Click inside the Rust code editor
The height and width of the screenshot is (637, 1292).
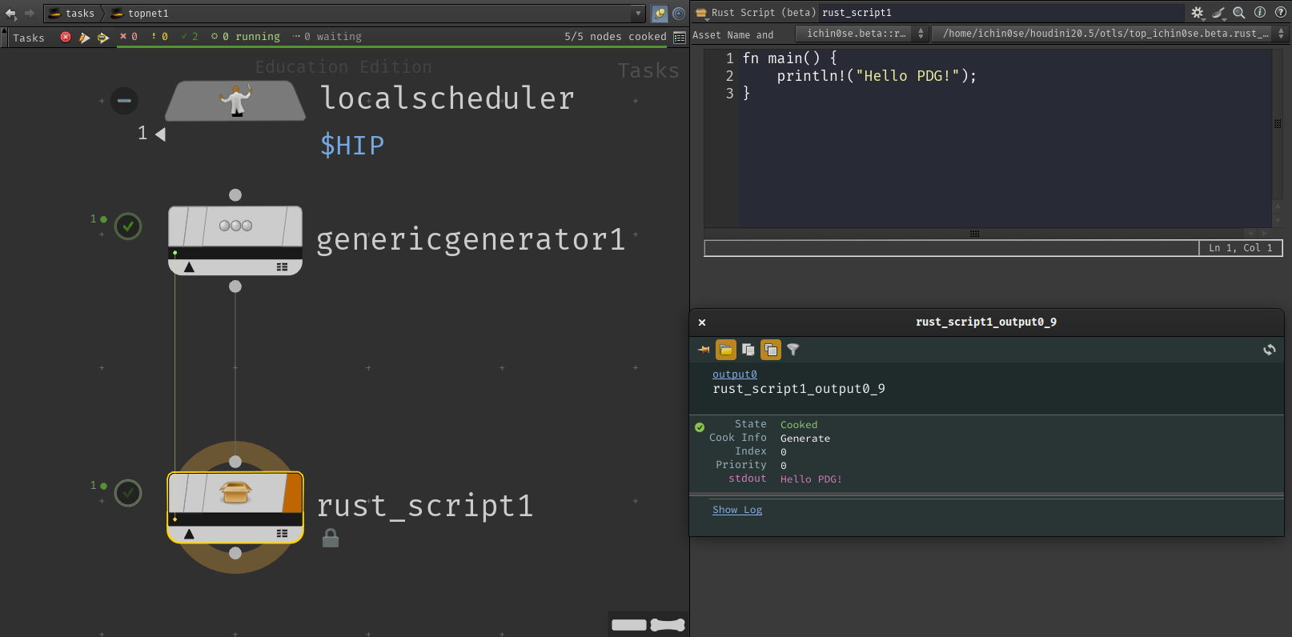1005,140
